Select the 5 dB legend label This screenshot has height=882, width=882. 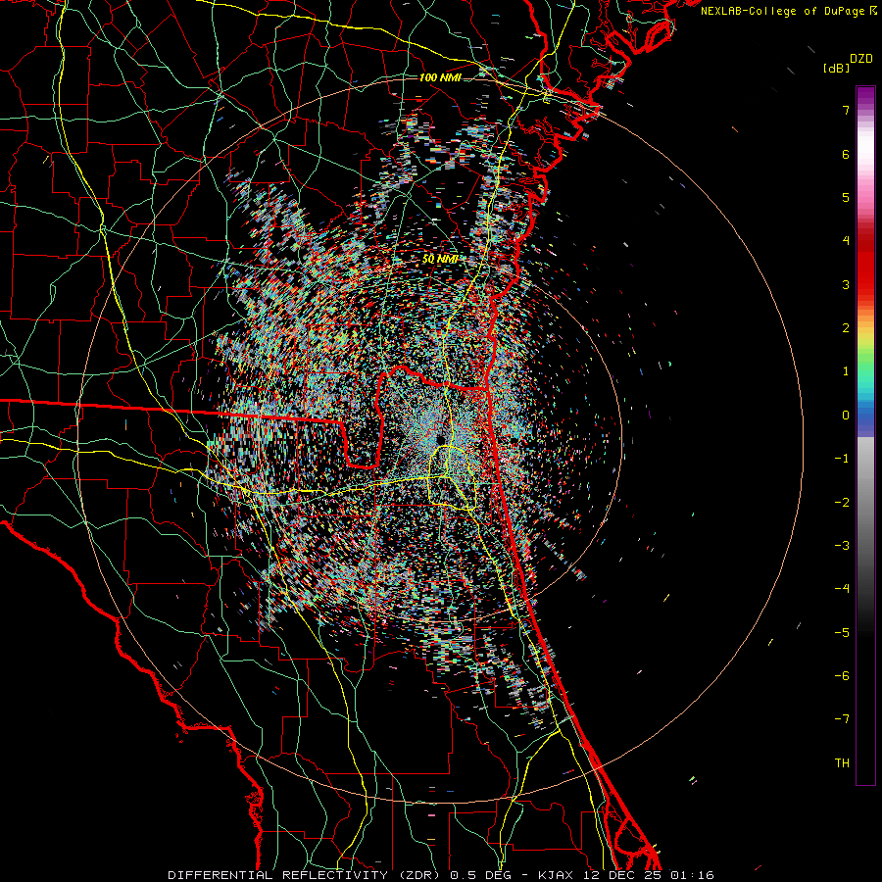coord(846,197)
